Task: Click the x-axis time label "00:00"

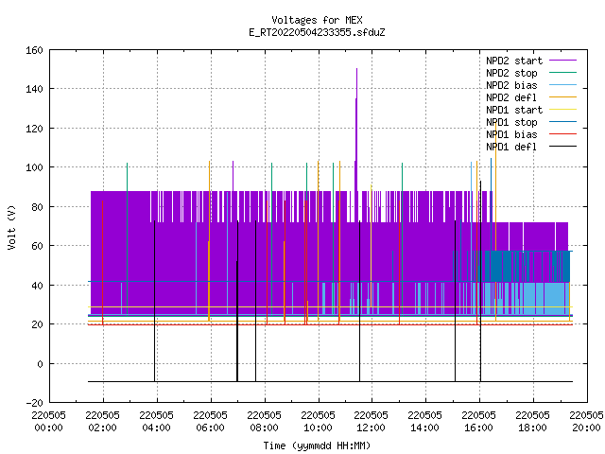Action: pyautogui.click(x=48, y=428)
